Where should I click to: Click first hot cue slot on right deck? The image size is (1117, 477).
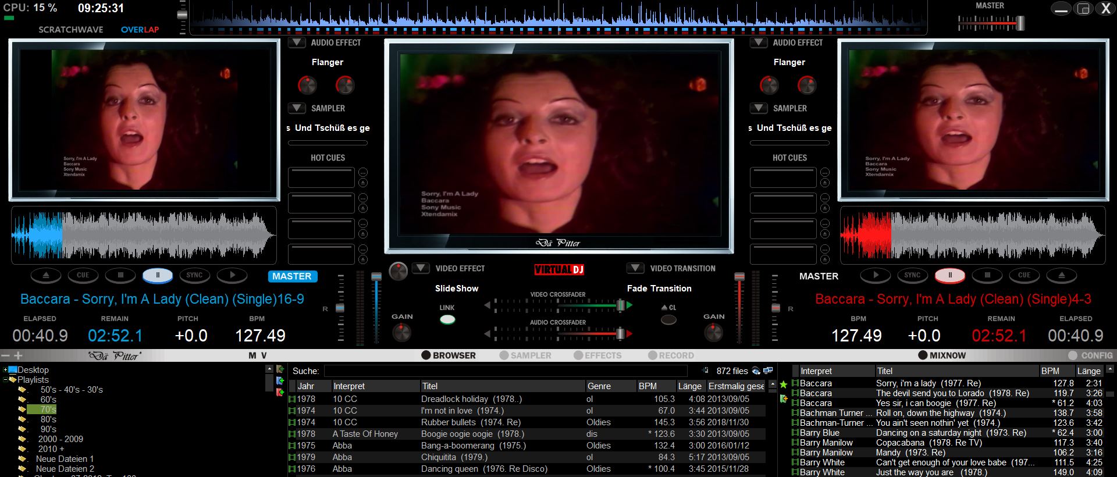click(x=783, y=177)
